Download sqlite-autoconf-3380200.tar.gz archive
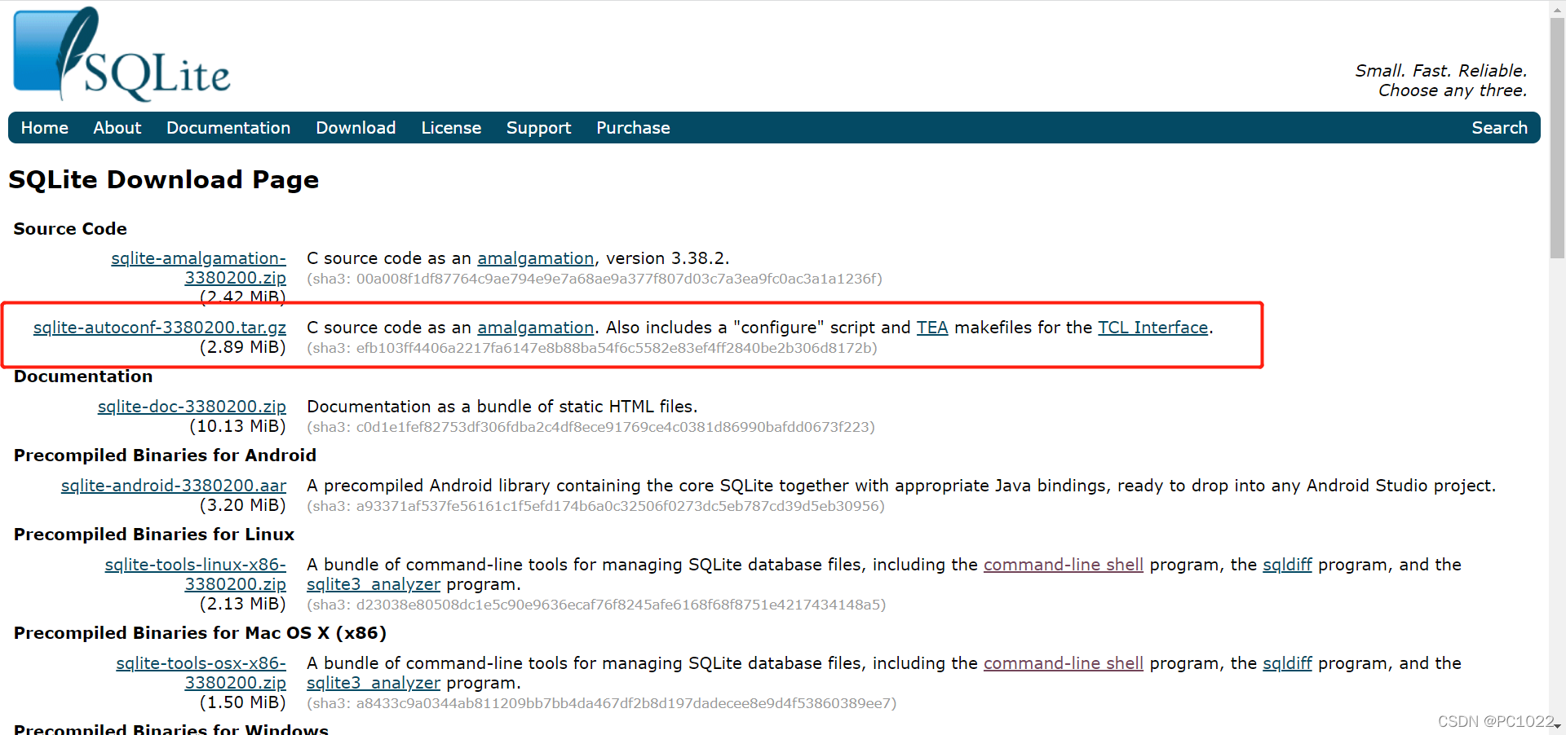 pos(160,327)
